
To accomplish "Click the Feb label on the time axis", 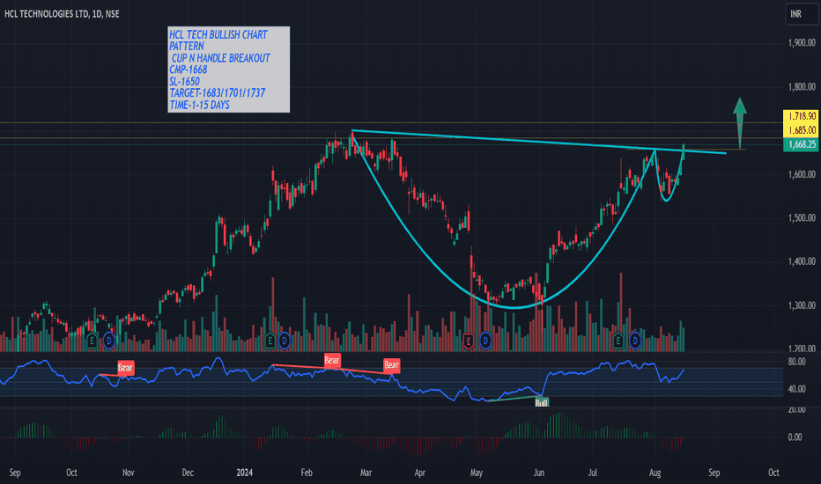I will (x=307, y=473).
